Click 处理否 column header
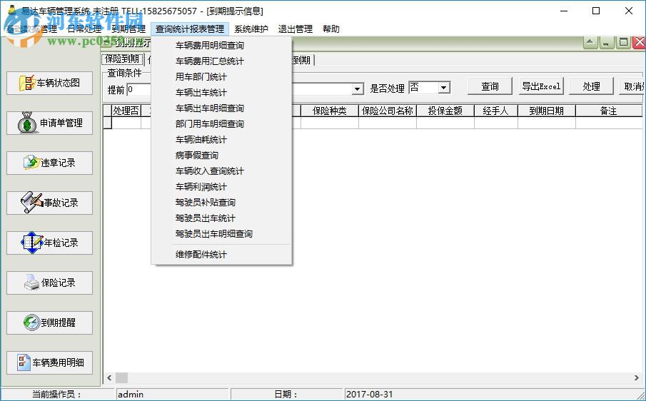This screenshot has height=401, width=646. click(x=126, y=111)
